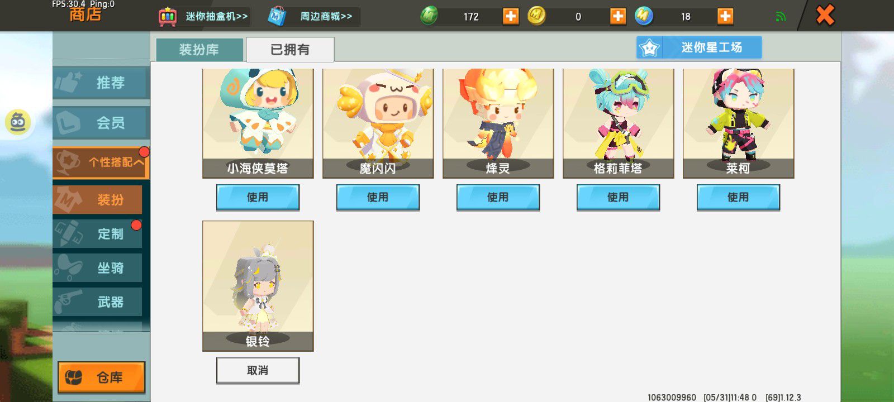The width and height of the screenshot is (894, 402).
Task: Select the 武器 weapons category
Action: pos(98,302)
